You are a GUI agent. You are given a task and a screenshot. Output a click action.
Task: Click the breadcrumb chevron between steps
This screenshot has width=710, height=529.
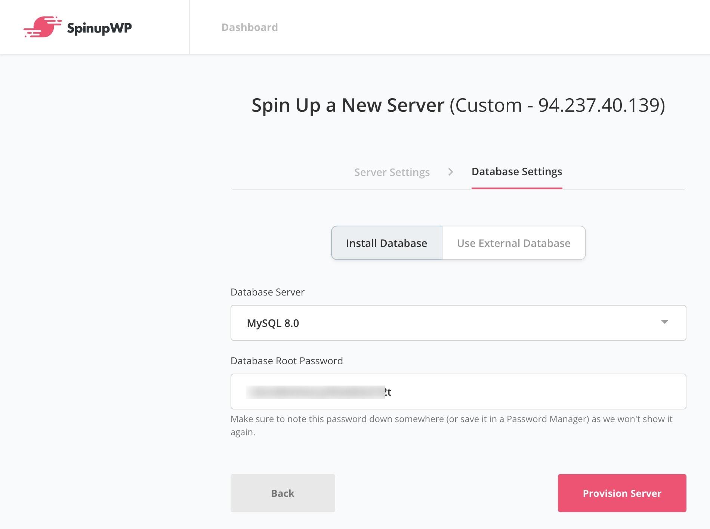coord(451,172)
